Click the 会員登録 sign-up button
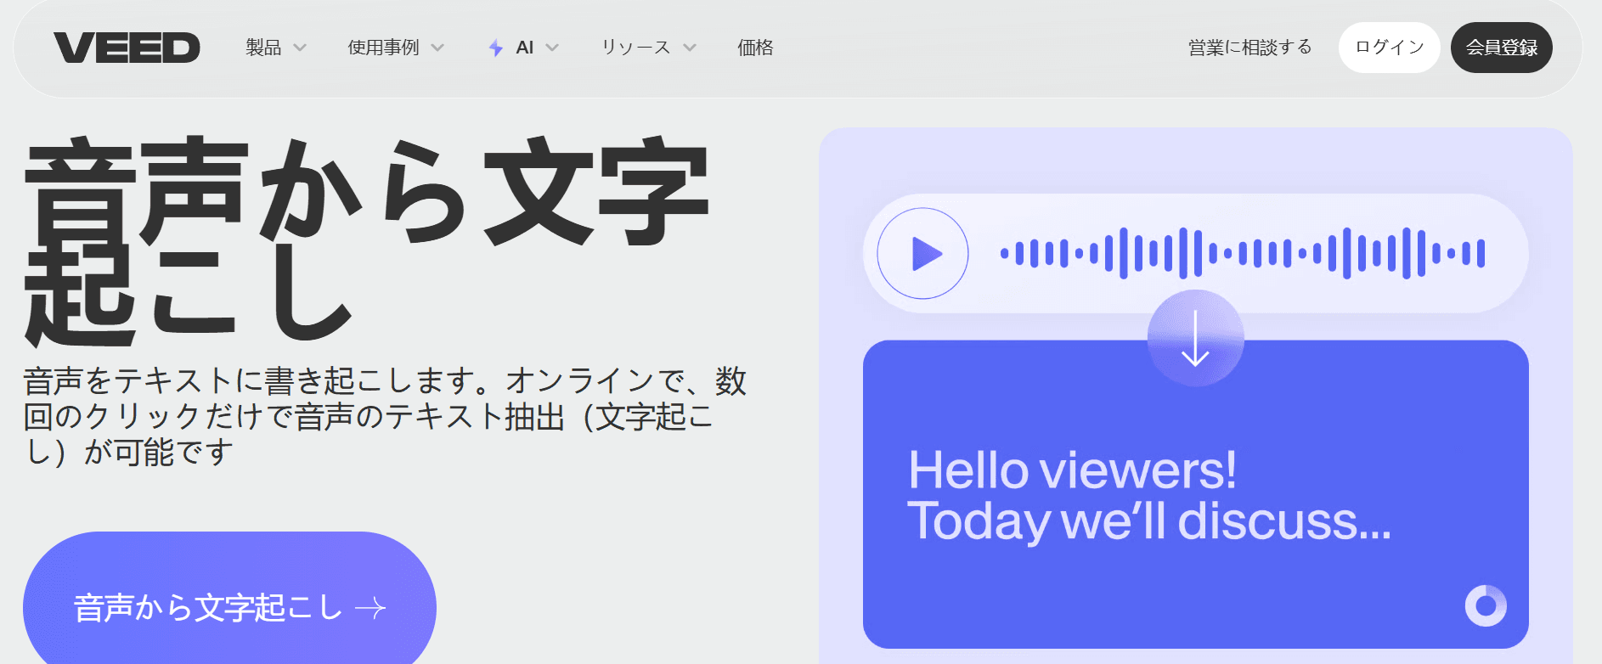The image size is (1602, 664). 1501,48
